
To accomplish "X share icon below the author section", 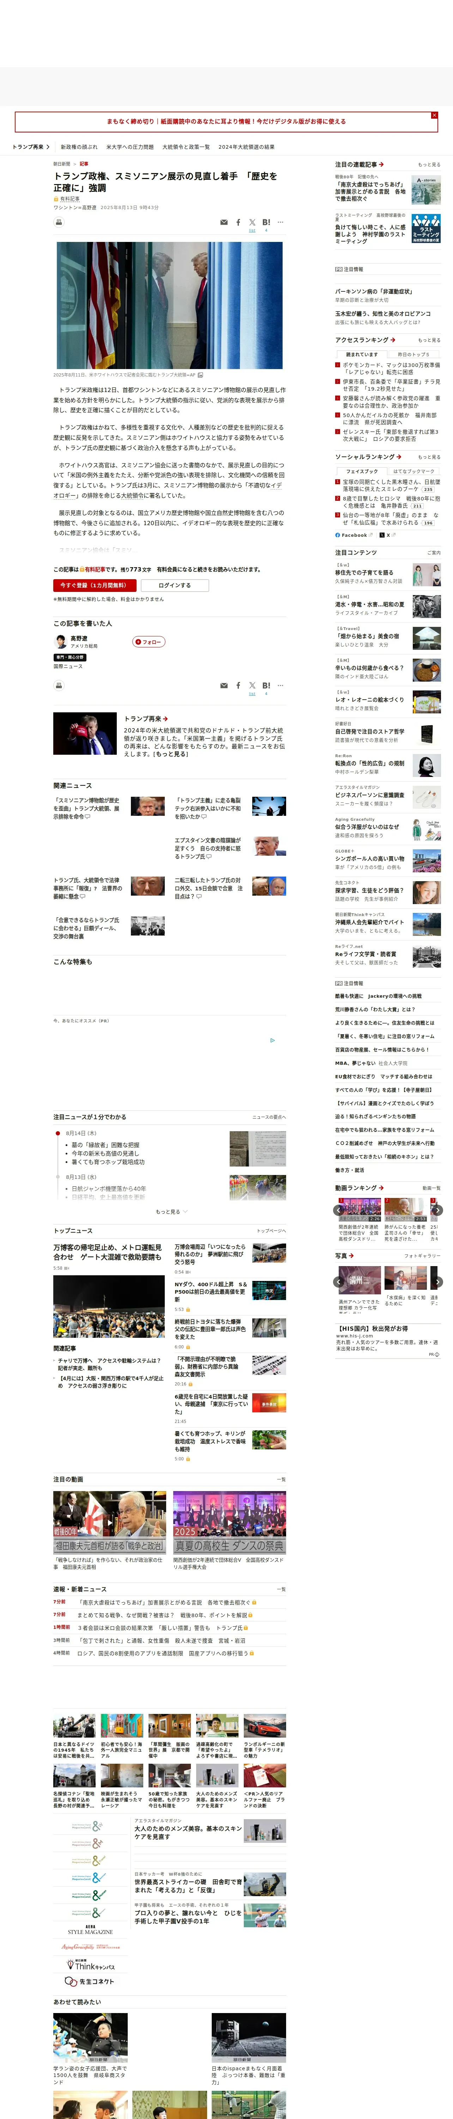I will tap(252, 685).
